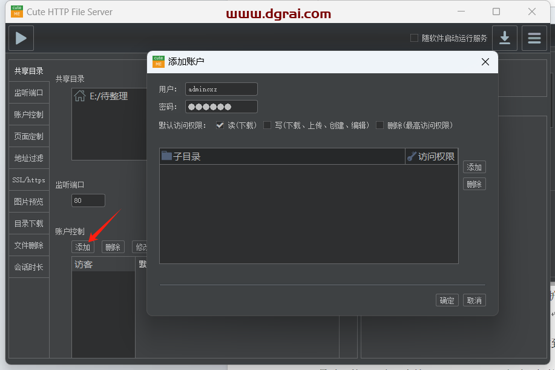Click the download arrow icon in toolbar
The height and width of the screenshot is (370, 555).
coord(504,38)
